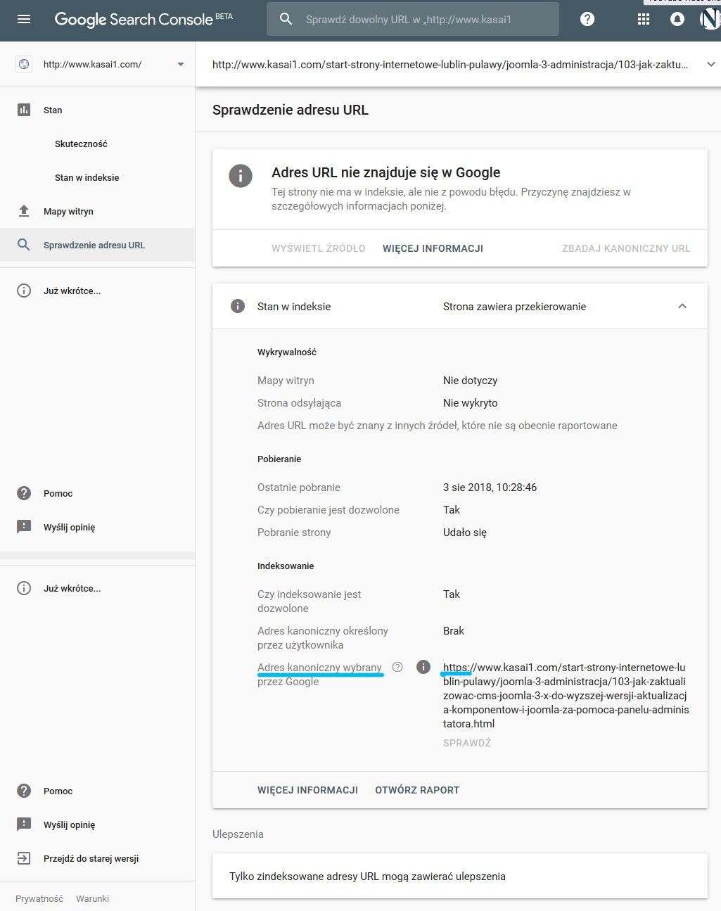Viewport: 721px width, 911px height.
Task: Open Mapy witryn
Action: pos(68,211)
